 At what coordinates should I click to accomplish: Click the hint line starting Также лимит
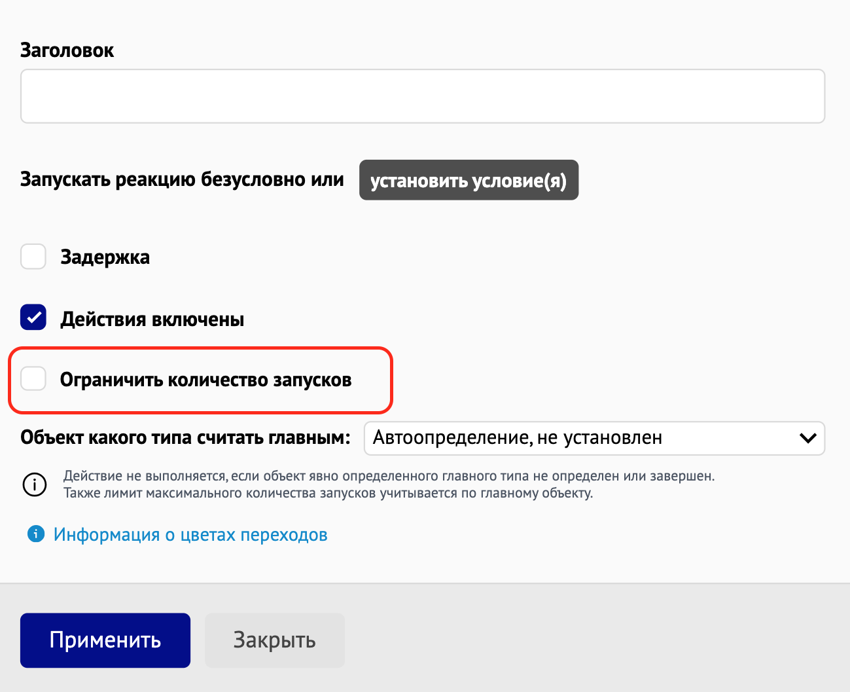tap(328, 493)
